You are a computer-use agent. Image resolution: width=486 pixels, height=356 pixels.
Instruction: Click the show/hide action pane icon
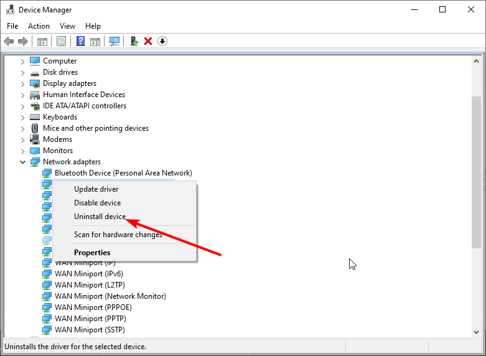pyautogui.click(x=95, y=41)
